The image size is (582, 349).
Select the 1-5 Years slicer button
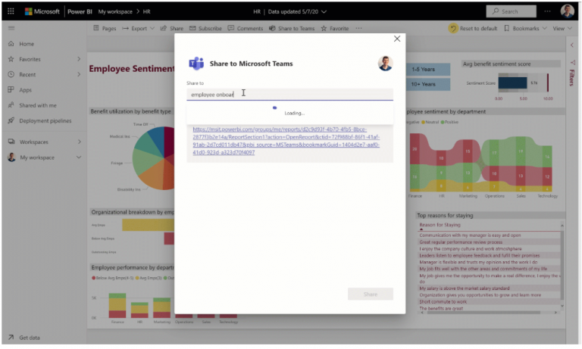(428, 70)
